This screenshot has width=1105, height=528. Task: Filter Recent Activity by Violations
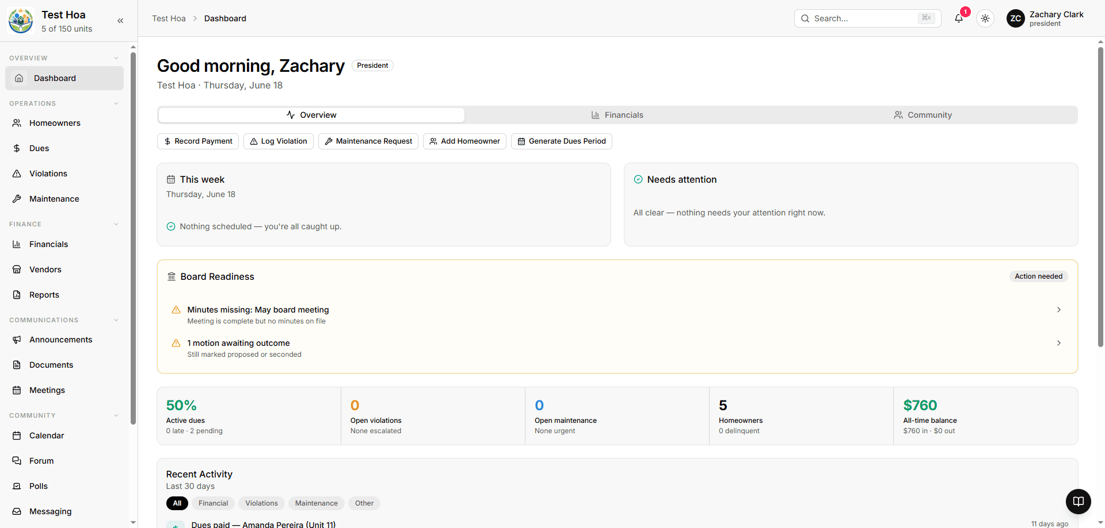coord(261,503)
